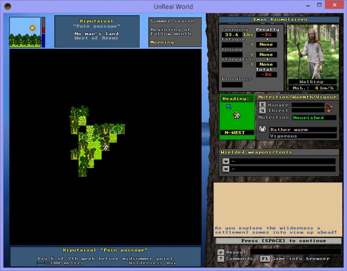Click the temperature gauge bar beside weather picture
The image size is (347, 271).
[43, 32]
